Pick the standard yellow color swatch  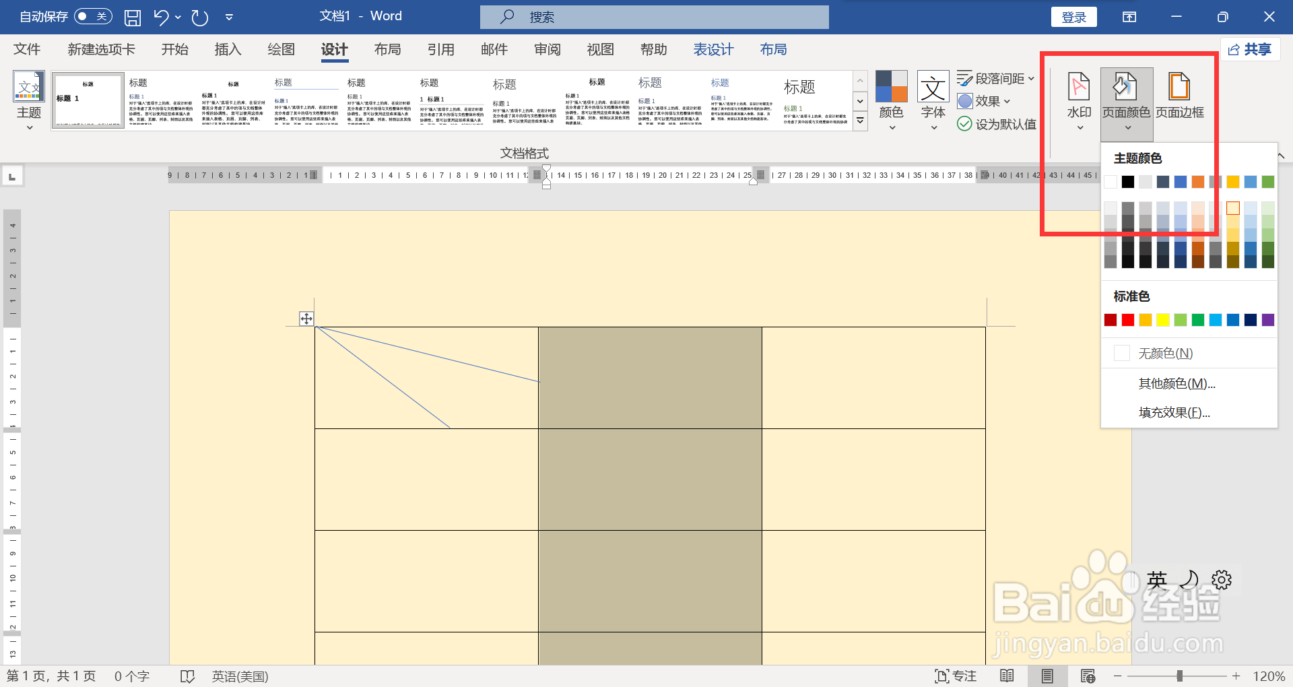[x=1163, y=320]
